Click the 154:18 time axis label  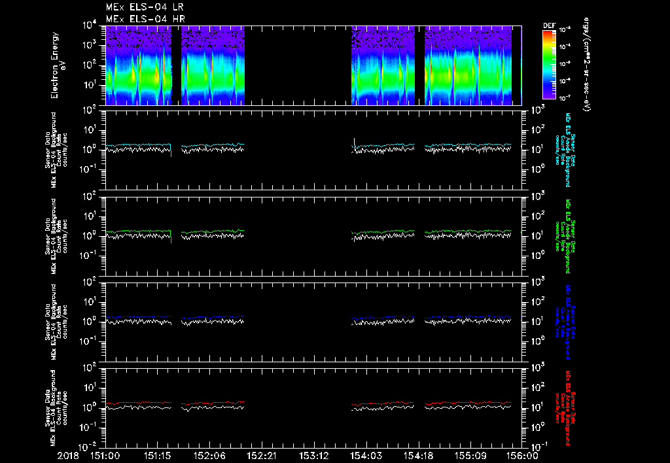point(418,456)
